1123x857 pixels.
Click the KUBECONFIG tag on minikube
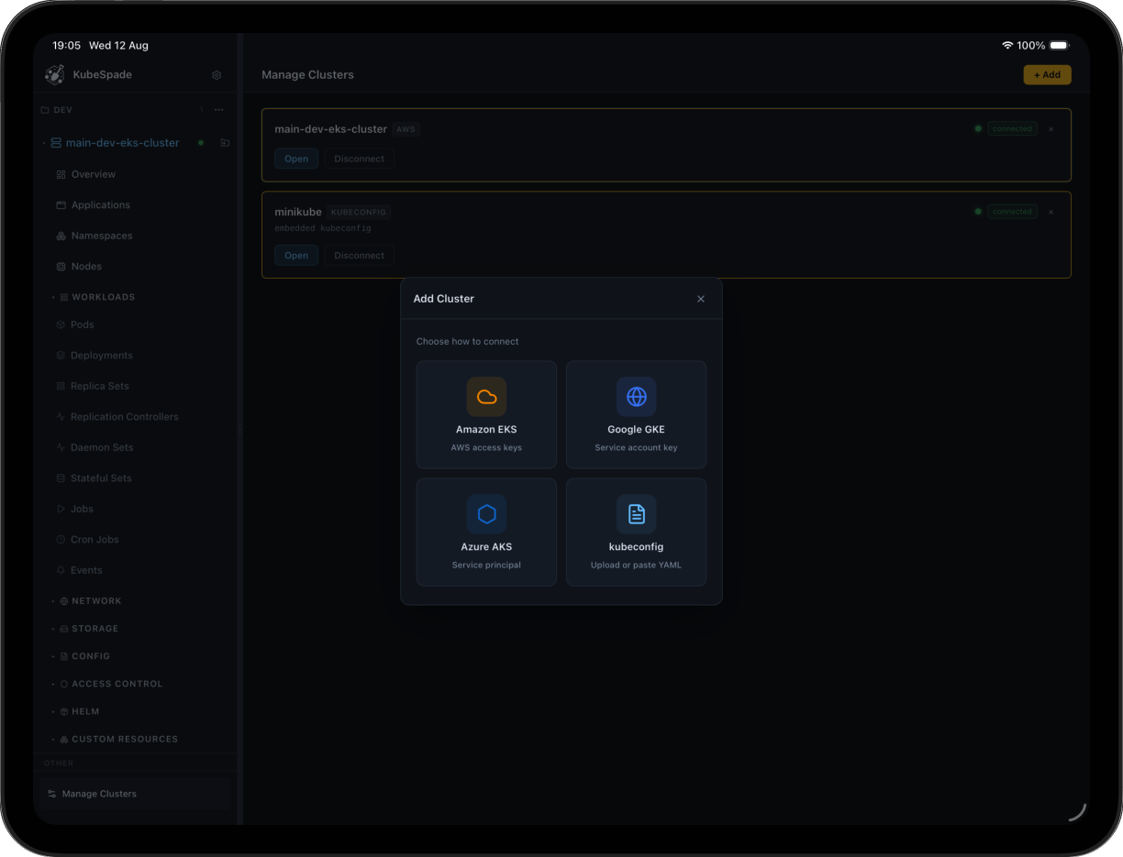359,213
